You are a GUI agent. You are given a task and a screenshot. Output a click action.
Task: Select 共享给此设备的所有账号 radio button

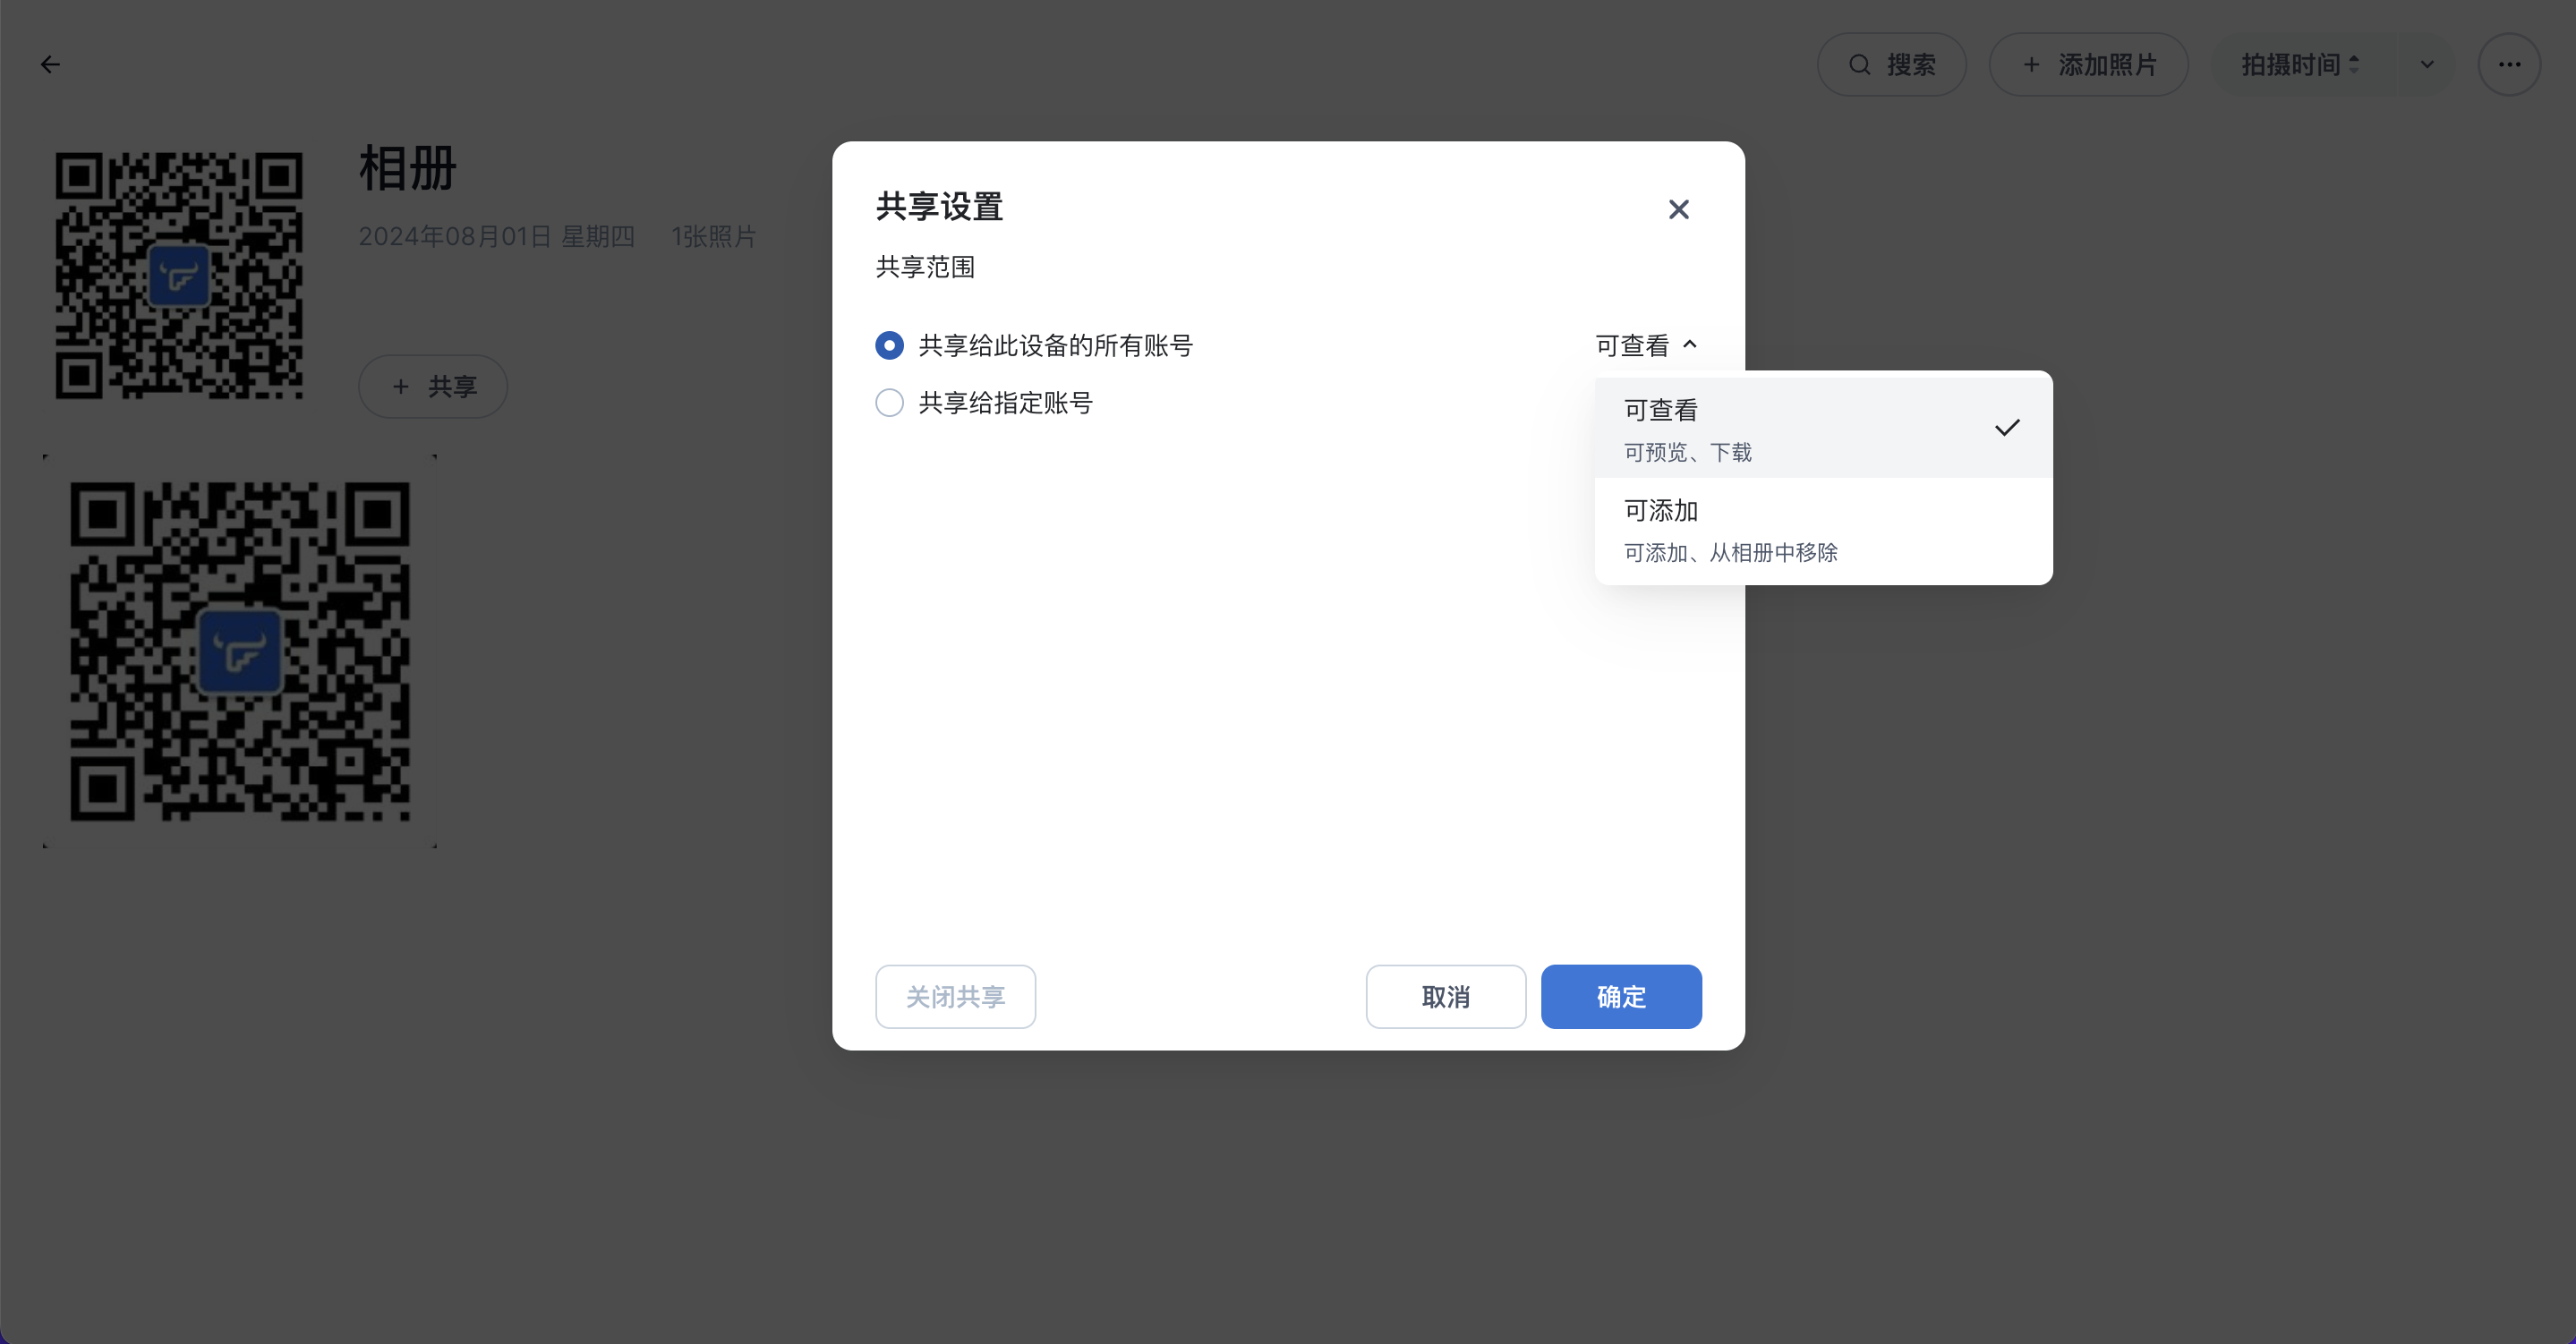click(889, 346)
